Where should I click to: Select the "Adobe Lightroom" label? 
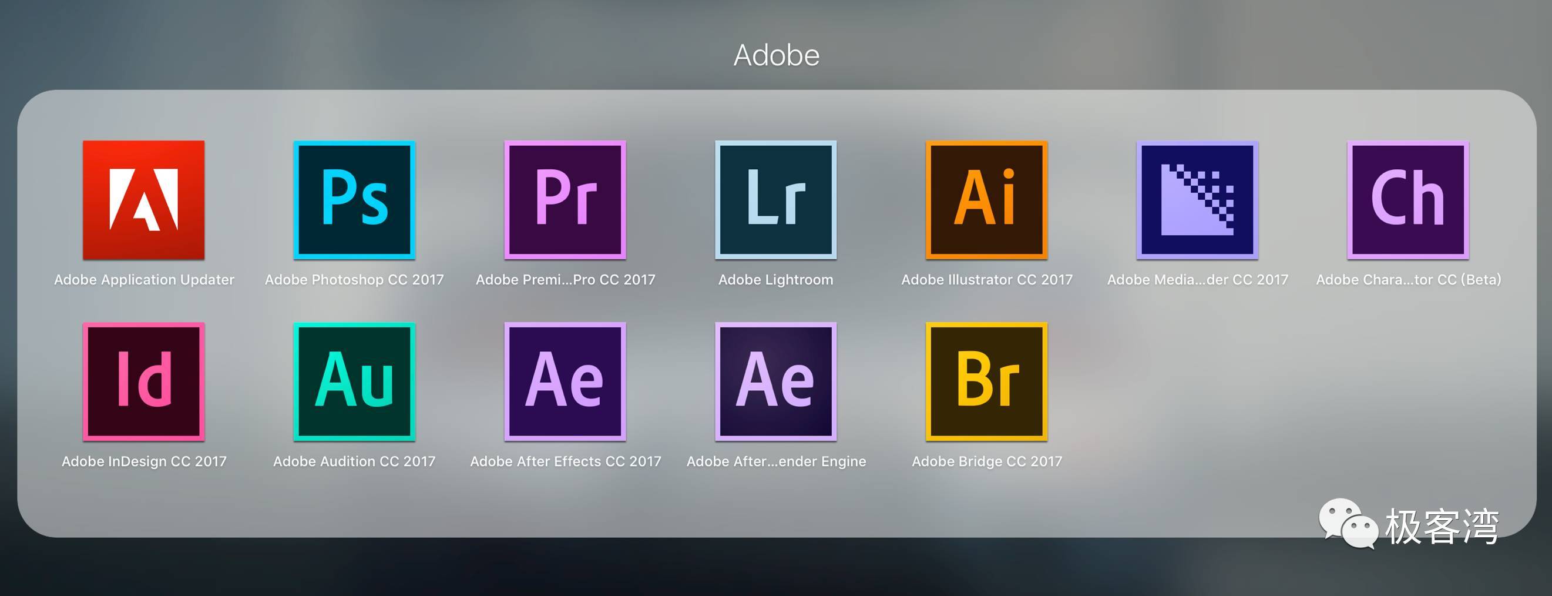tap(776, 280)
